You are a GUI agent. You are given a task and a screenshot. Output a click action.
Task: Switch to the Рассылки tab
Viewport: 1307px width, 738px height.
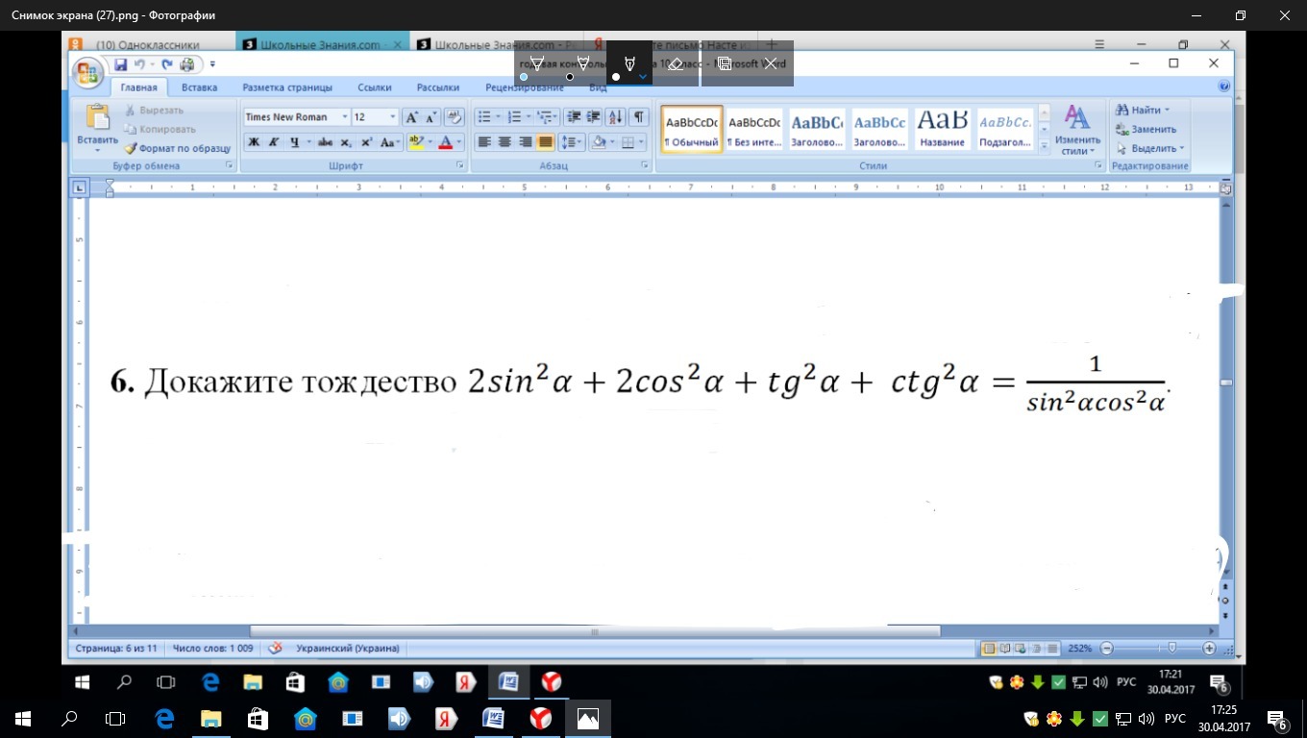pyautogui.click(x=438, y=87)
